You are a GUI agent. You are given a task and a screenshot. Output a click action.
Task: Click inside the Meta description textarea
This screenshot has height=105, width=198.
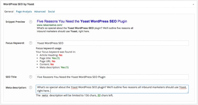click(x=112, y=89)
